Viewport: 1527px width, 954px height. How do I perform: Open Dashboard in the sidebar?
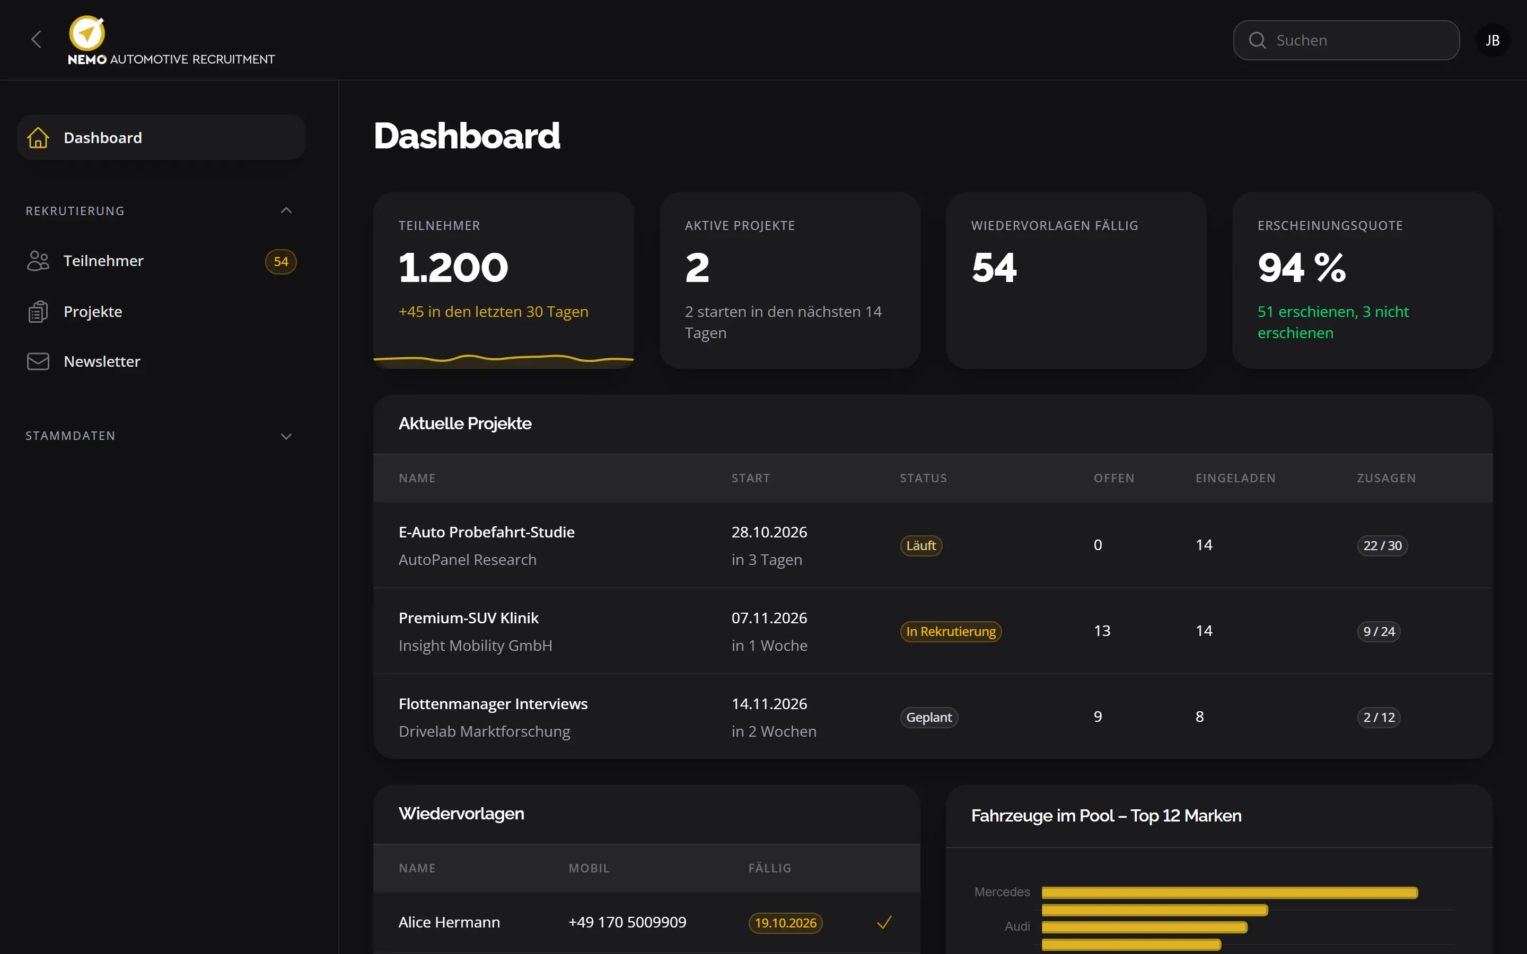pos(162,138)
